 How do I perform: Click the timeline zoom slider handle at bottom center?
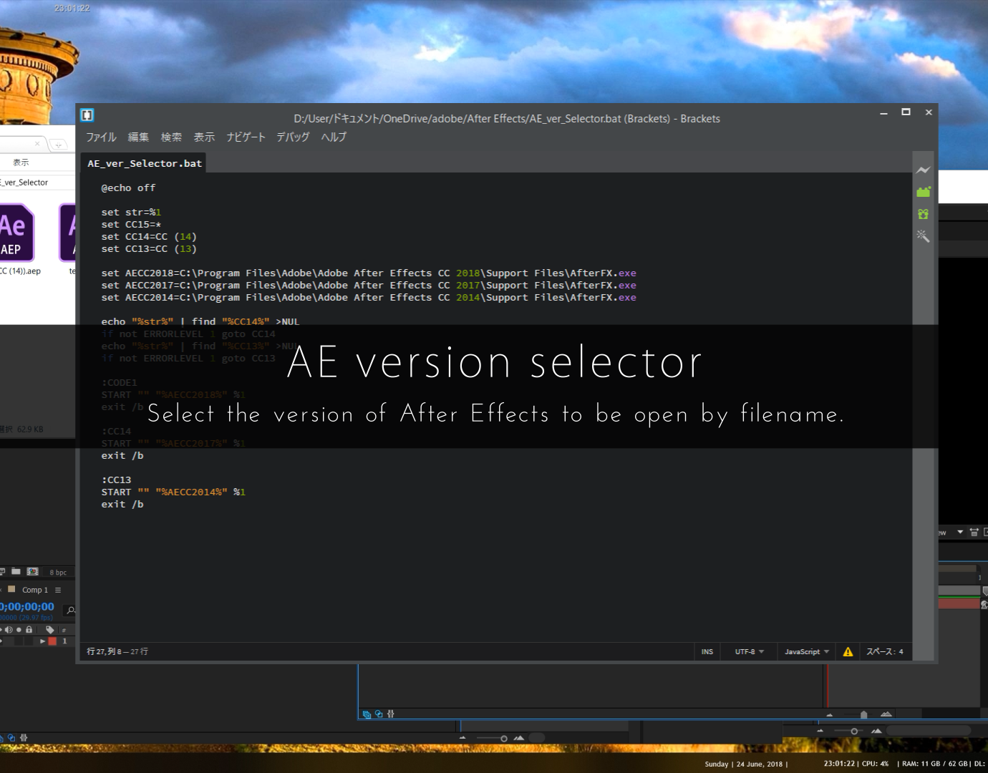pos(504,738)
